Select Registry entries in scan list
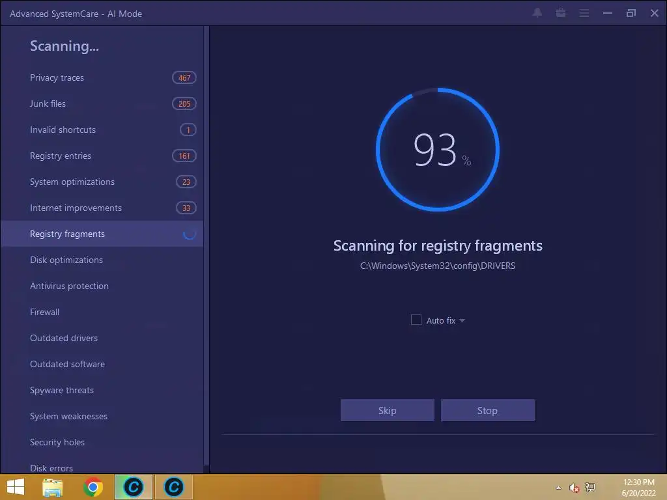The width and height of the screenshot is (667, 500). point(101,156)
